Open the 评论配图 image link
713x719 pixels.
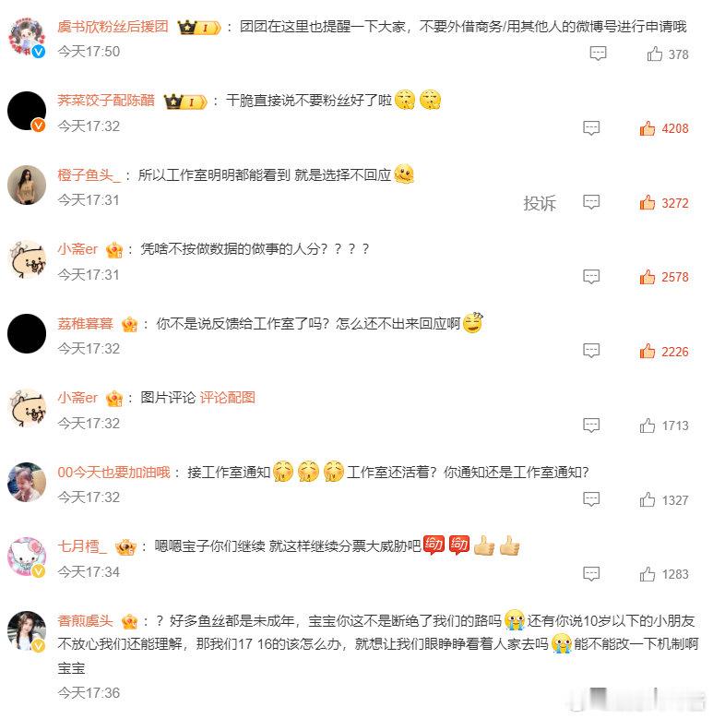pos(227,397)
